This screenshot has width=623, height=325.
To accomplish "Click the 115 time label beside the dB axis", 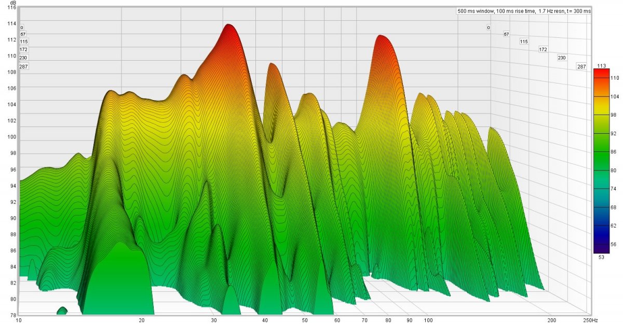I will pos(23,41).
